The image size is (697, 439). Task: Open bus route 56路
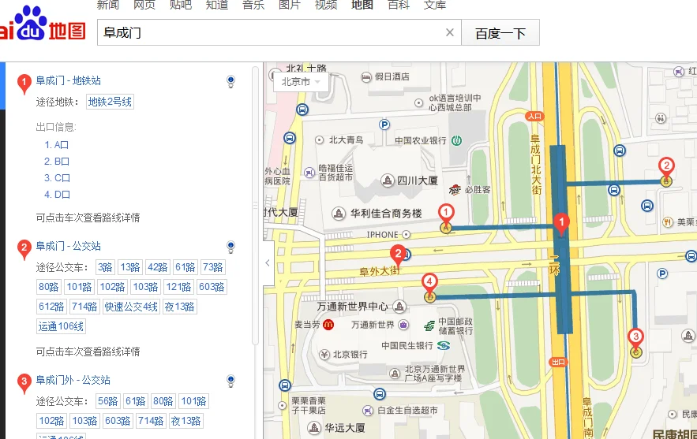(x=108, y=401)
